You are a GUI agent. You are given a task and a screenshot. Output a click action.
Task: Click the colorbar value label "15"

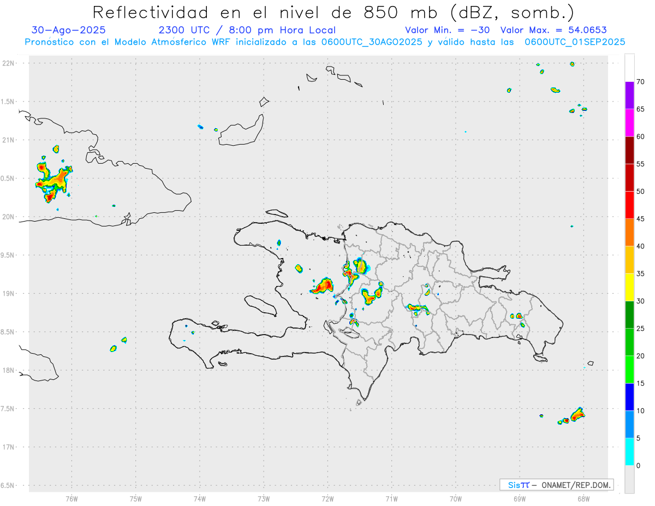click(x=640, y=383)
